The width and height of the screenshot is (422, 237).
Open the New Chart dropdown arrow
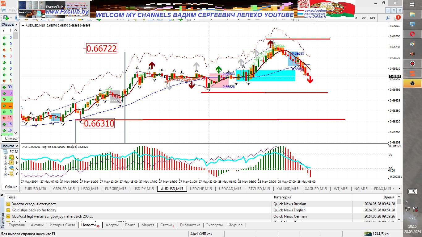tap(11, 18)
